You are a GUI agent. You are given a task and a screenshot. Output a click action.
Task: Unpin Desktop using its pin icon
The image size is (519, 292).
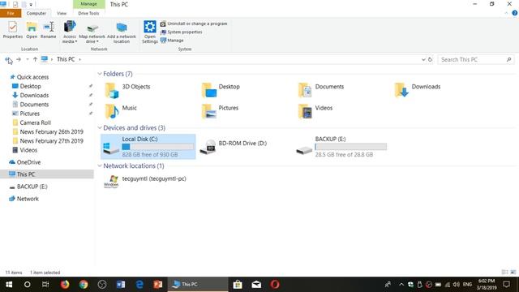(90, 86)
